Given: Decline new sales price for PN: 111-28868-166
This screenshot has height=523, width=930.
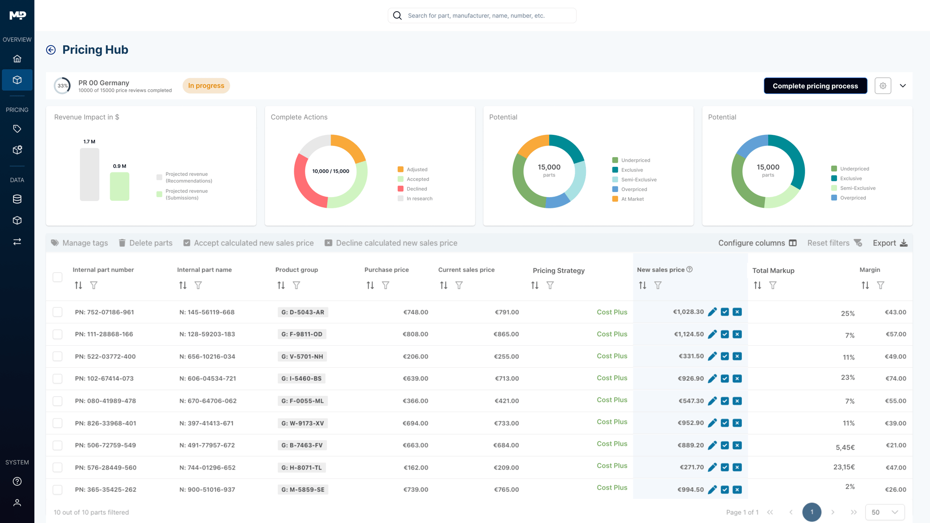Looking at the screenshot, I should (737, 334).
